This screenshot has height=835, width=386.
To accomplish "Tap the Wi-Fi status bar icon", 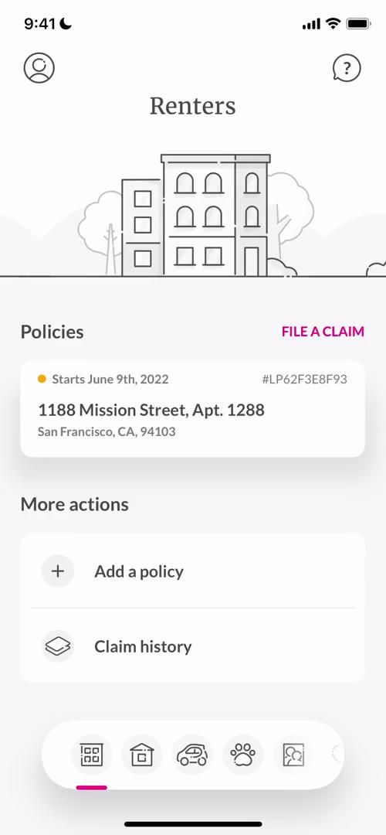I will click(x=333, y=23).
